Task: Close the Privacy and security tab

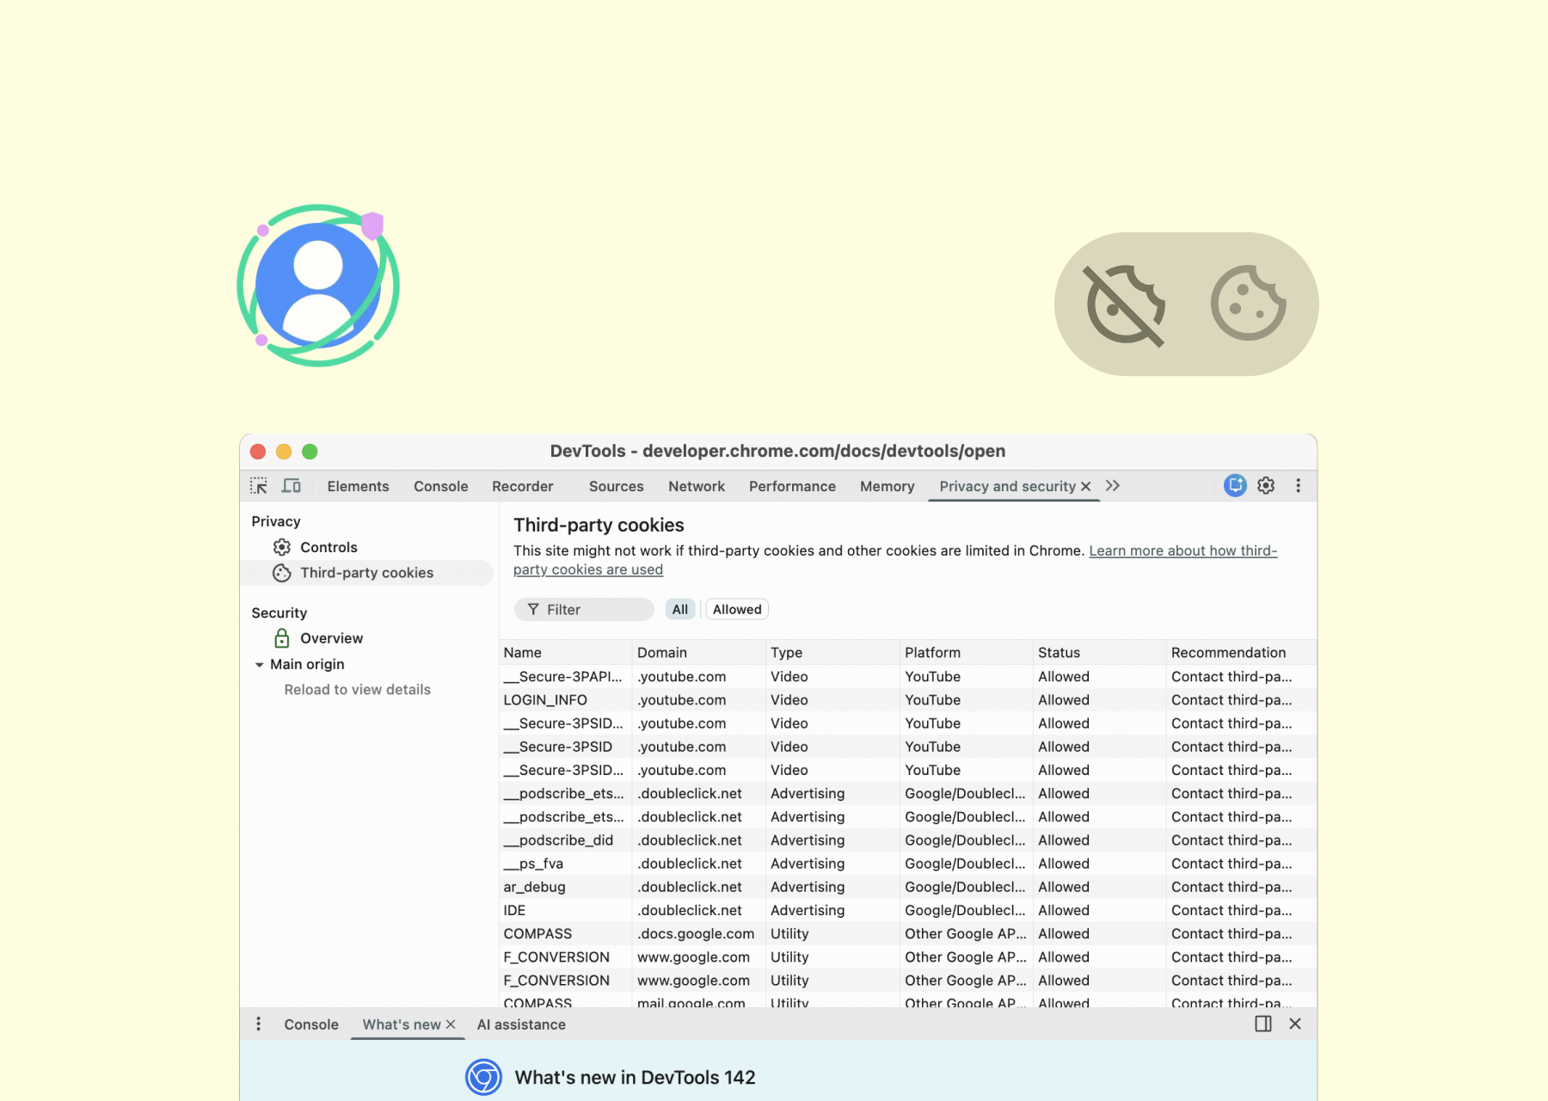Action: tap(1086, 487)
